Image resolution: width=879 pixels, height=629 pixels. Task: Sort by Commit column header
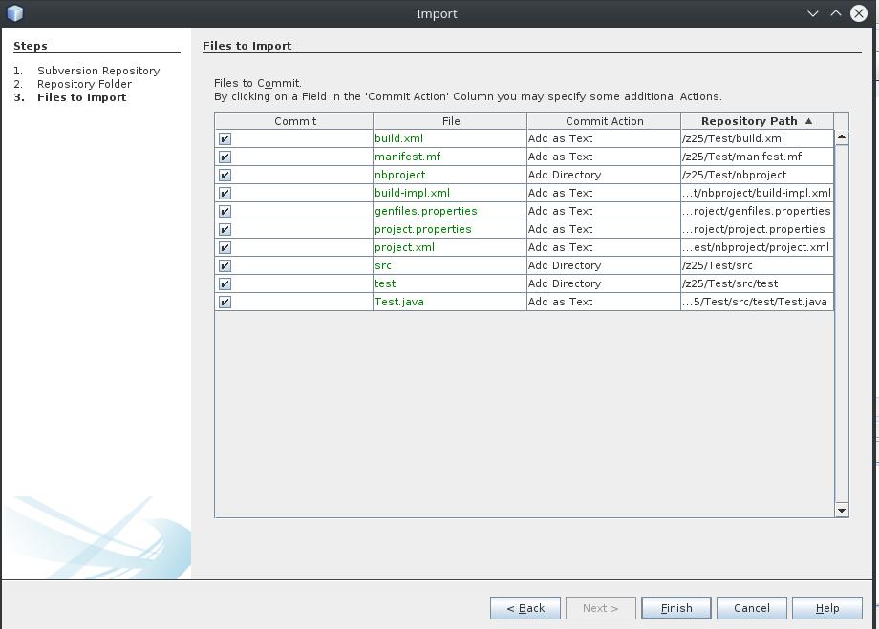[x=294, y=121]
